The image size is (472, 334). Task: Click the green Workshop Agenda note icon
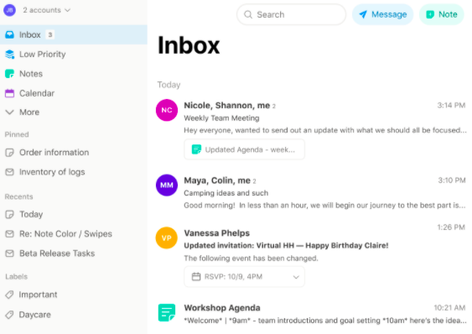coord(167,312)
